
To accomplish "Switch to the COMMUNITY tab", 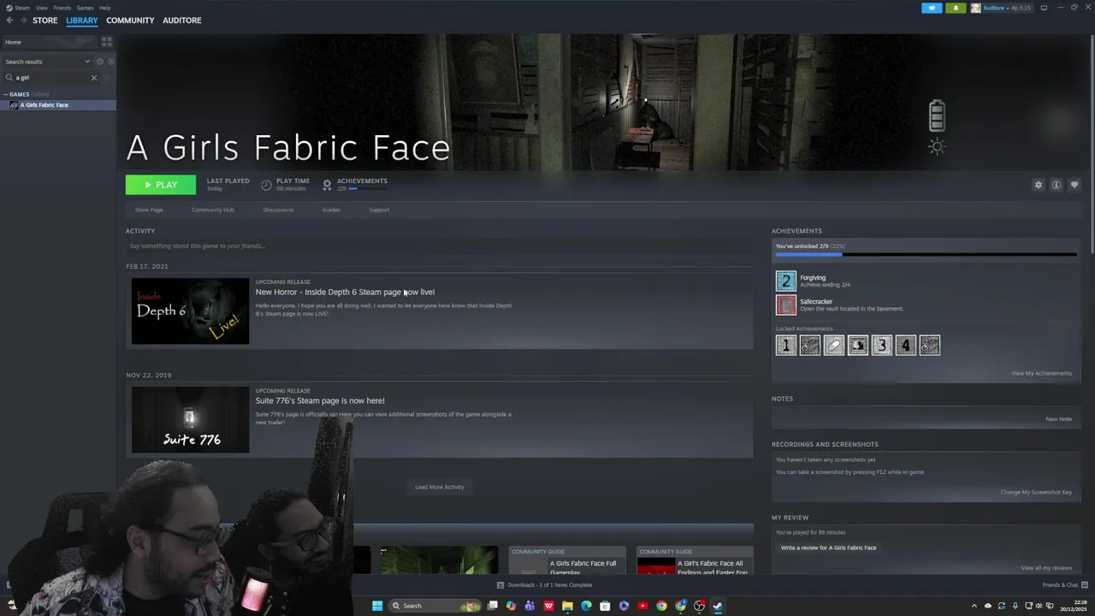I will pos(130,21).
